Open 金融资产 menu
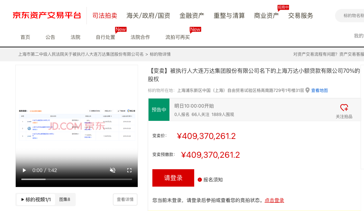364x211 pixels. (x=192, y=16)
